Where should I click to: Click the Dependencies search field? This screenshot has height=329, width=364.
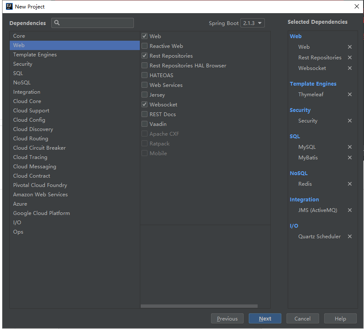click(92, 23)
